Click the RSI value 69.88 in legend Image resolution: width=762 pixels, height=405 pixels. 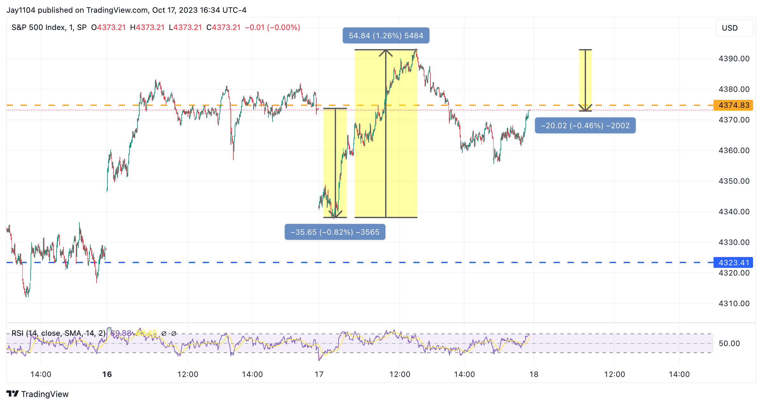(121, 333)
